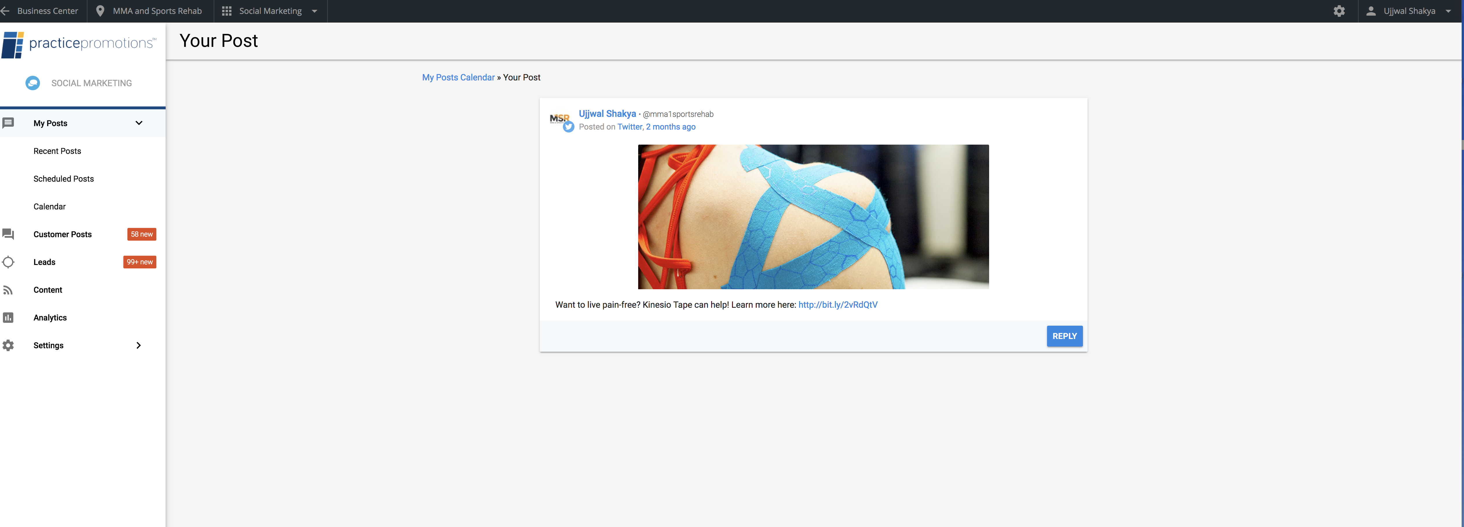
Task: Go to Recent Posts
Action: pyautogui.click(x=57, y=150)
